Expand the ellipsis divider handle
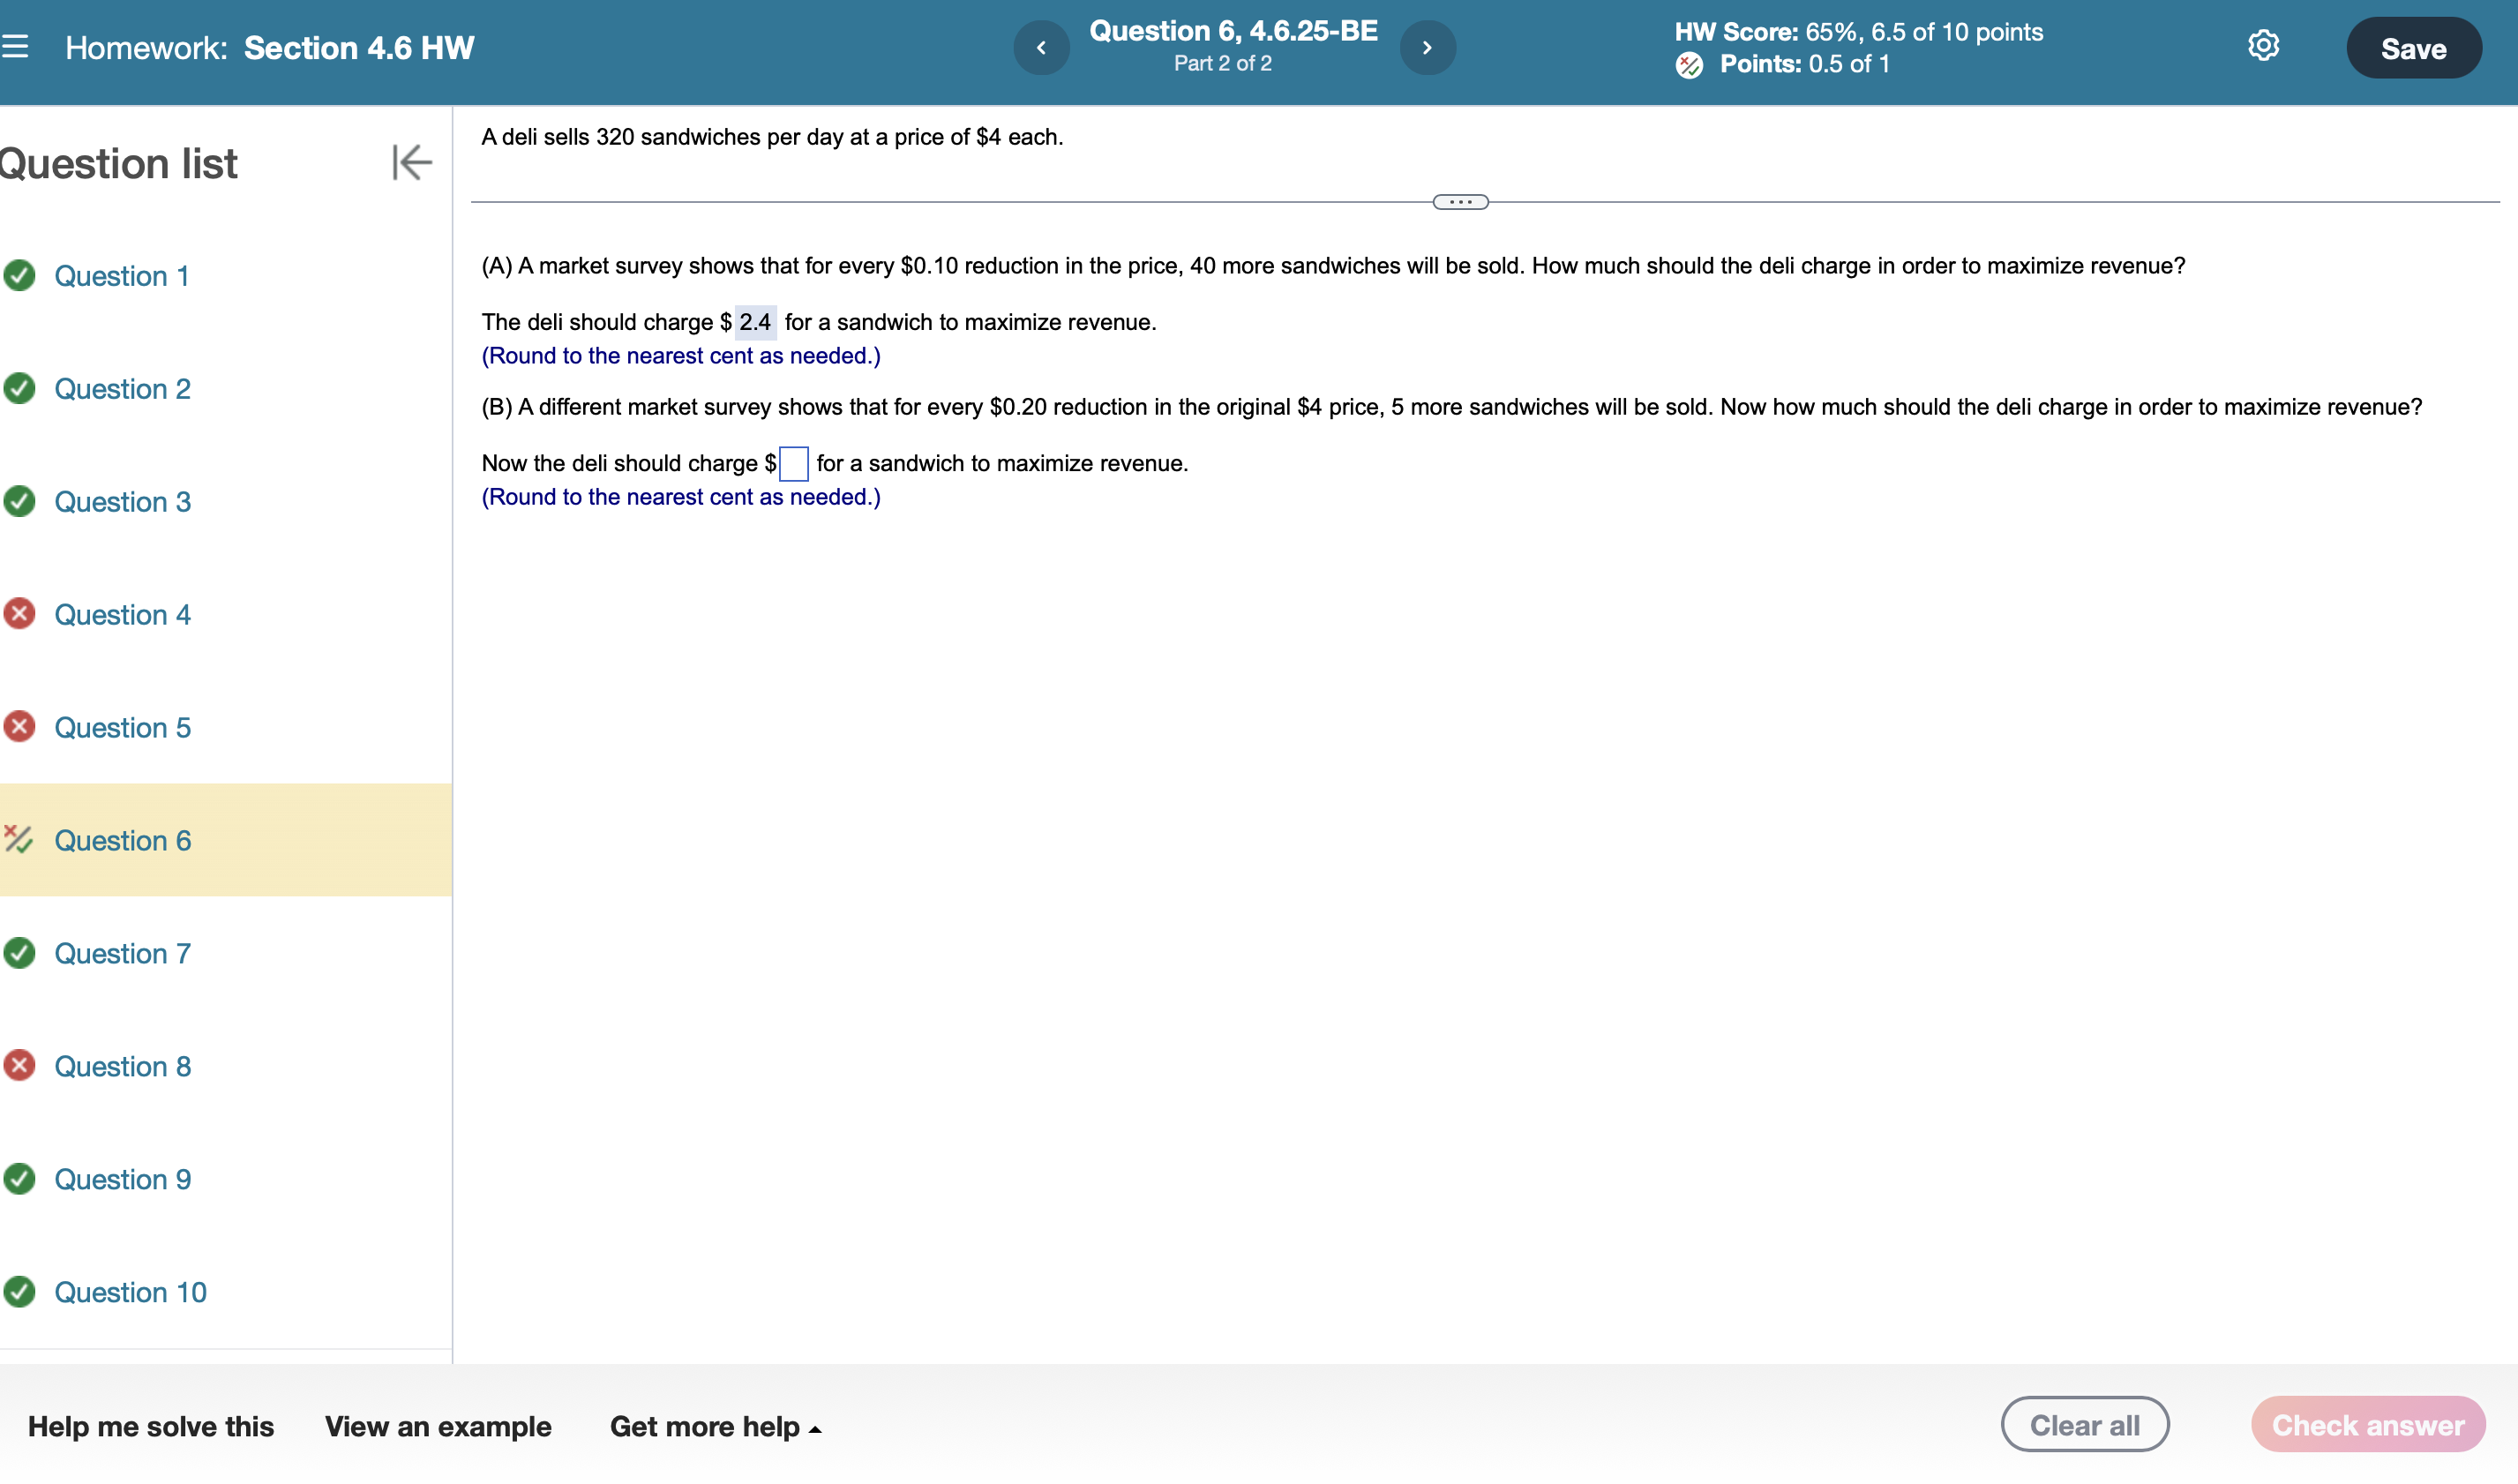Image resolution: width=2518 pixels, height=1484 pixels. (1460, 202)
